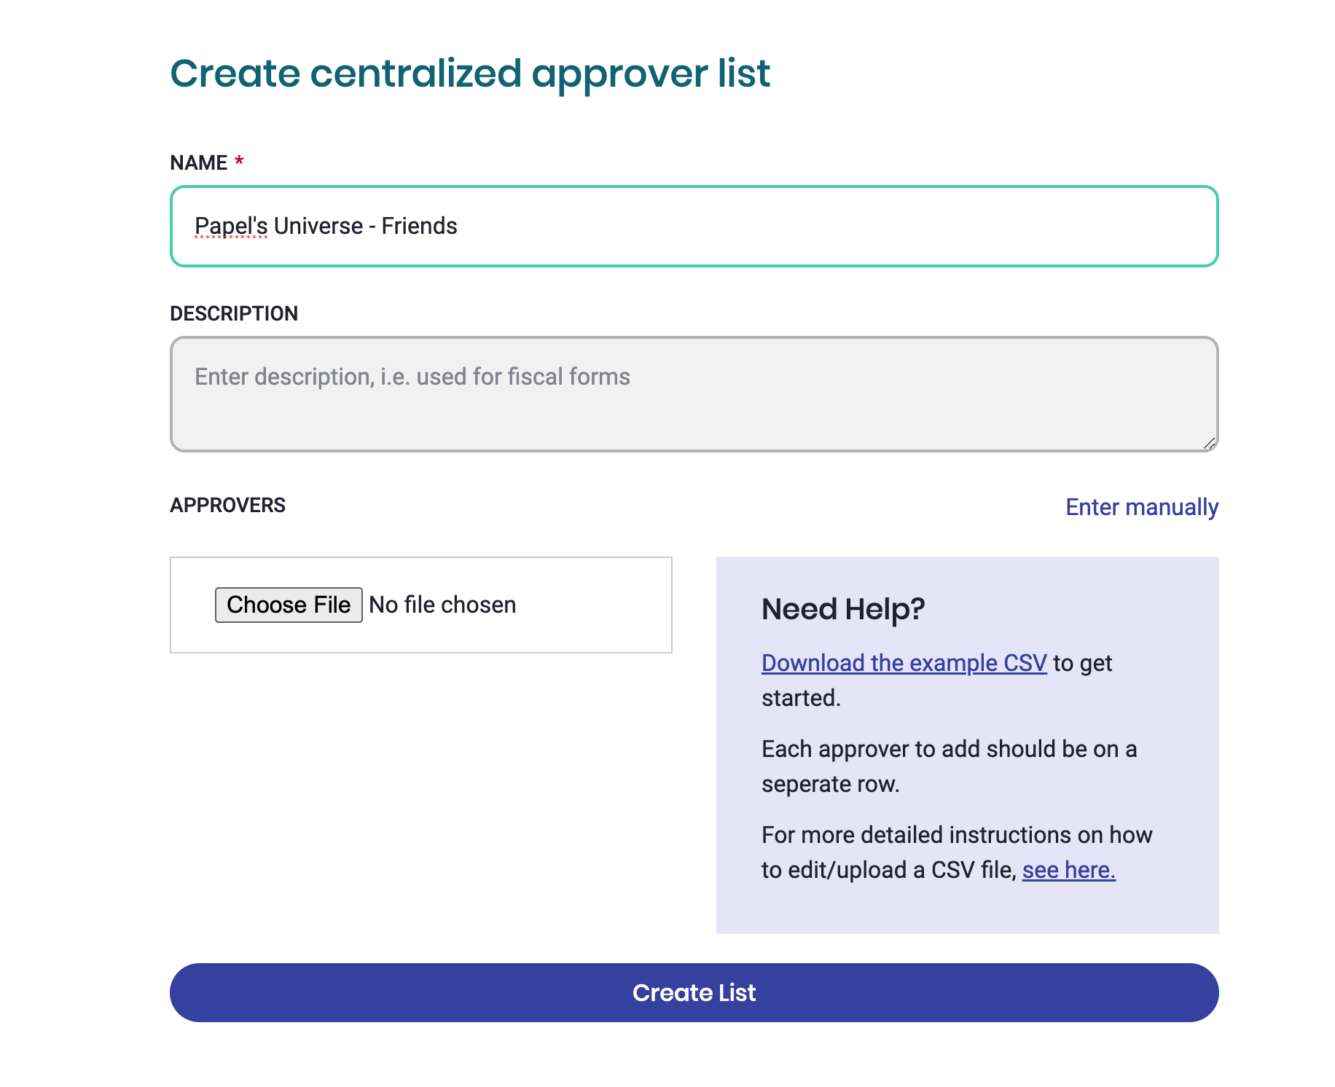Download the example CSV
The width and height of the screenshot is (1335, 1087).
[x=904, y=663]
